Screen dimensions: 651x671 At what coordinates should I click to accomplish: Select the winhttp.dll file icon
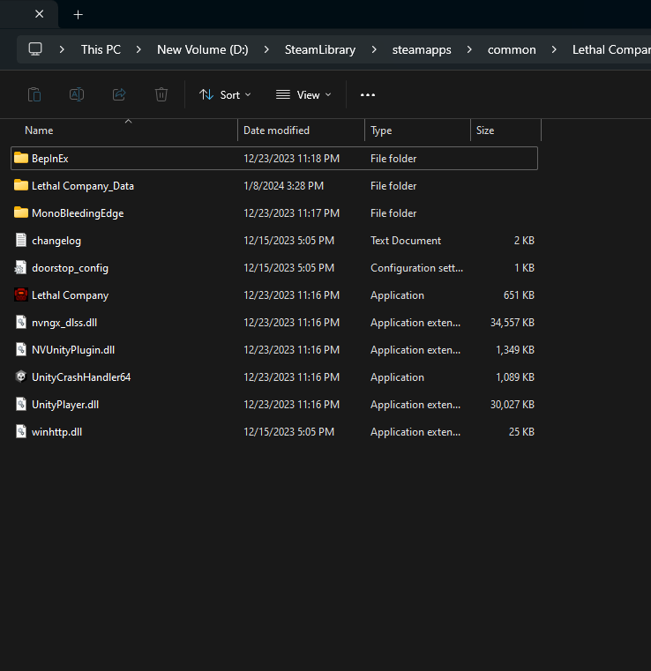click(x=21, y=431)
